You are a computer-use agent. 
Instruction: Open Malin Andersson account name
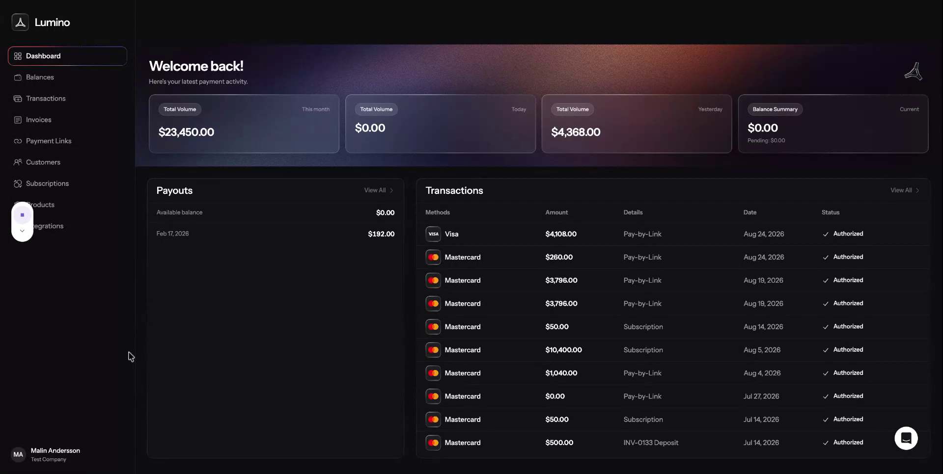pyautogui.click(x=55, y=450)
